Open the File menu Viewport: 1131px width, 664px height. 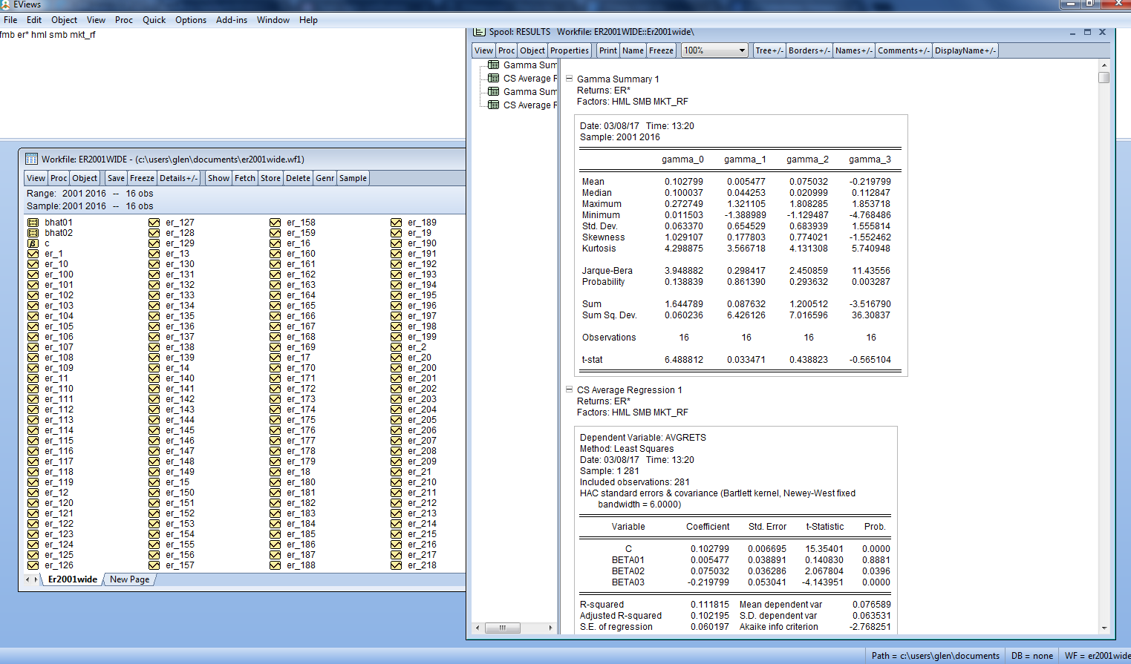(10, 20)
